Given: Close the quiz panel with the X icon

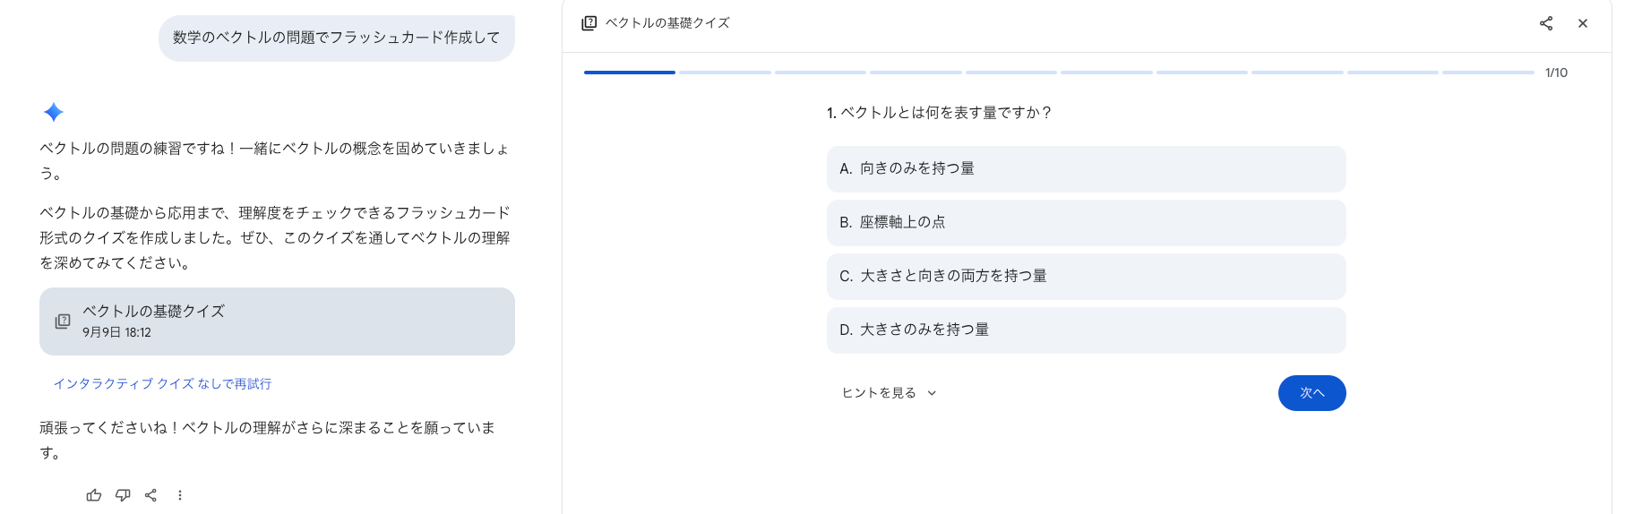Looking at the screenshot, I should tap(1583, 23).
